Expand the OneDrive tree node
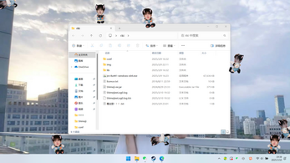This screenshot has height=163, width=290. [x=72, y=67]
